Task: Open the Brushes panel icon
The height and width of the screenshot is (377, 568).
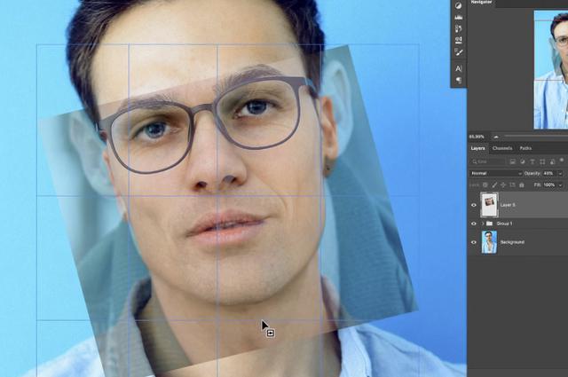Action: [458, 52]
